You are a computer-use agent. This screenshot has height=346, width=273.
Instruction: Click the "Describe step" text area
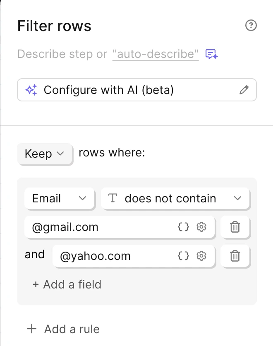point(62,54)
